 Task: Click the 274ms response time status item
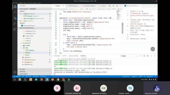(x=36, y=77)
